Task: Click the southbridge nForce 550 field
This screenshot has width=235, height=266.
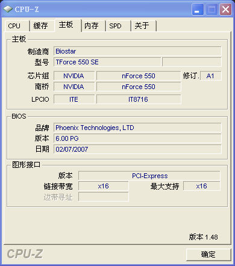Action: (139, 87)
